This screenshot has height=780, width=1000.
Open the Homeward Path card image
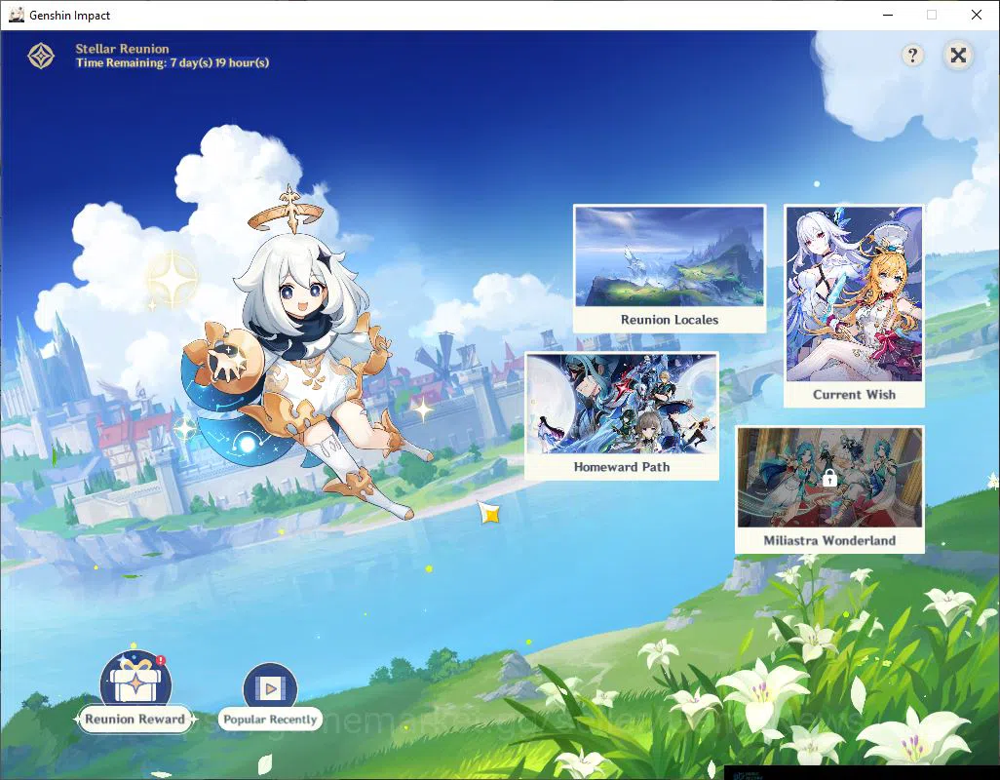(x=622, y=404)
